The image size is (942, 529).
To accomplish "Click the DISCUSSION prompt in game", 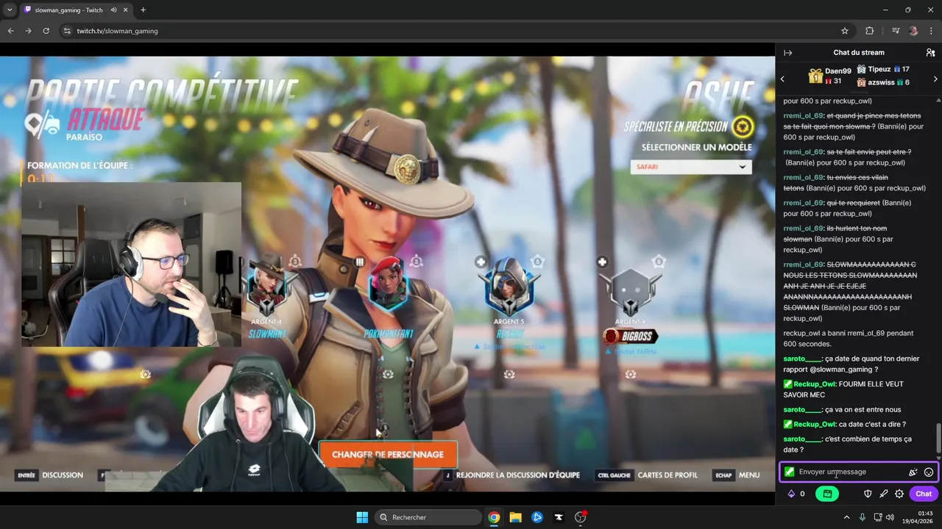I will pos(50,475).
